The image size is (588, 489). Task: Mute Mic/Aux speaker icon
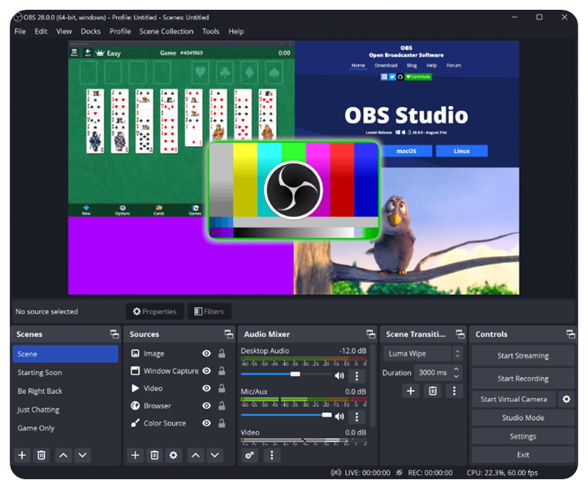click(339, 416)
